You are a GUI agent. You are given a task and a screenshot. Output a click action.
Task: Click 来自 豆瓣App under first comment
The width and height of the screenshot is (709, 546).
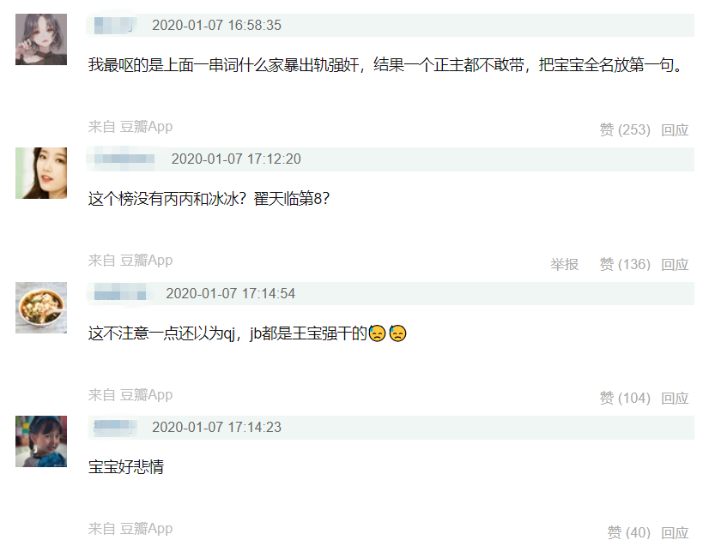[x=130, y=127]
